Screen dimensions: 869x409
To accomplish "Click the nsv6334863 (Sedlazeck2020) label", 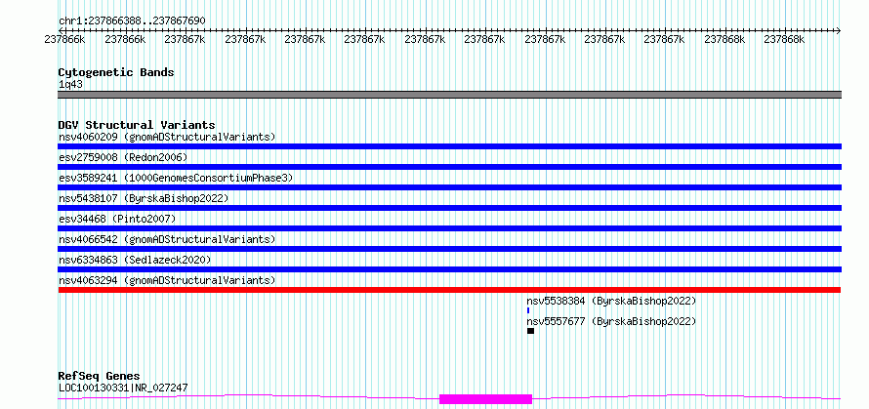I will point(135,260).
